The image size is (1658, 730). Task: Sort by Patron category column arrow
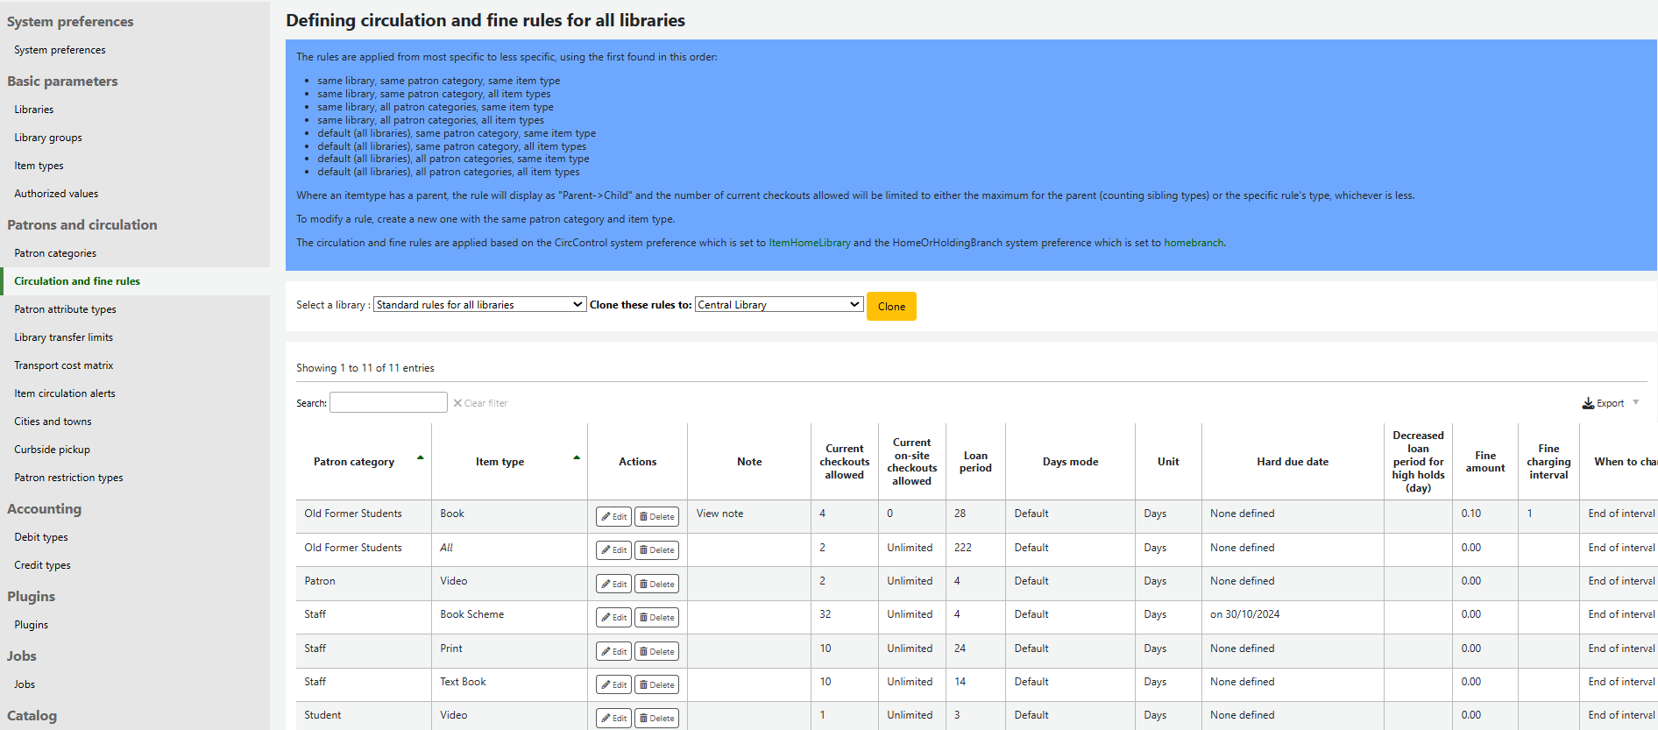[x=421, y=458]
